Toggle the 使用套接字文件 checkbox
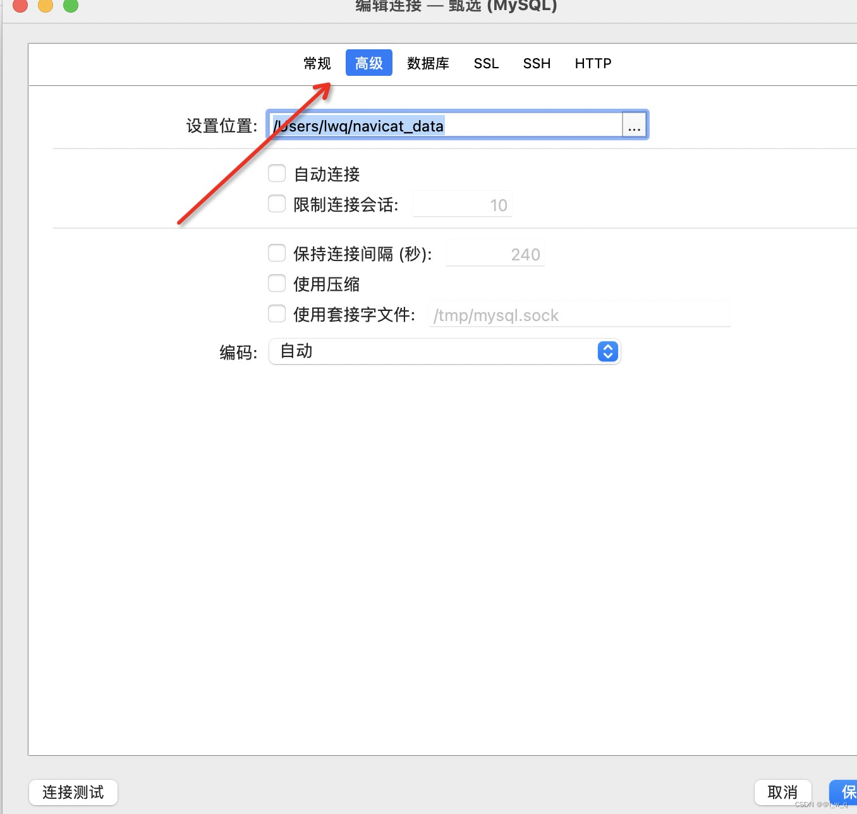Viewport: 857px width, 814px height. click(x=277, y=313)
